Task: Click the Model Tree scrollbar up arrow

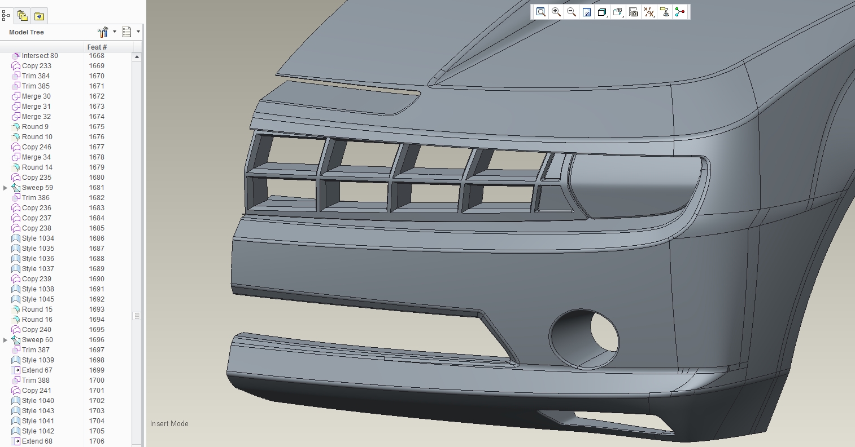Action: [137, 57]
